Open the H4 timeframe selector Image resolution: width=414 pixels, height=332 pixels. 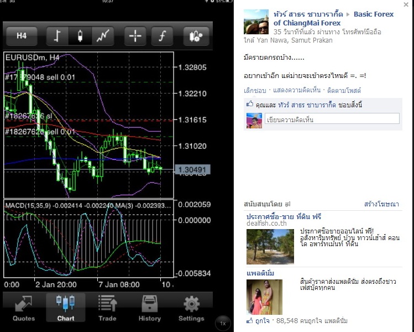tap(22, 35)
